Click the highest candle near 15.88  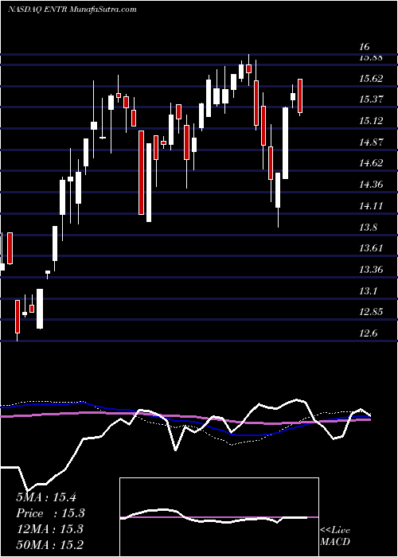pyautogui.click(x=248, y=68)
